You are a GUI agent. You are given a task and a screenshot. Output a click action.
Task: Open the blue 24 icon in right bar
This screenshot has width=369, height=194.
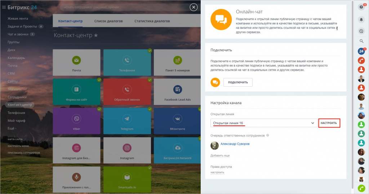tap(361, 51)
